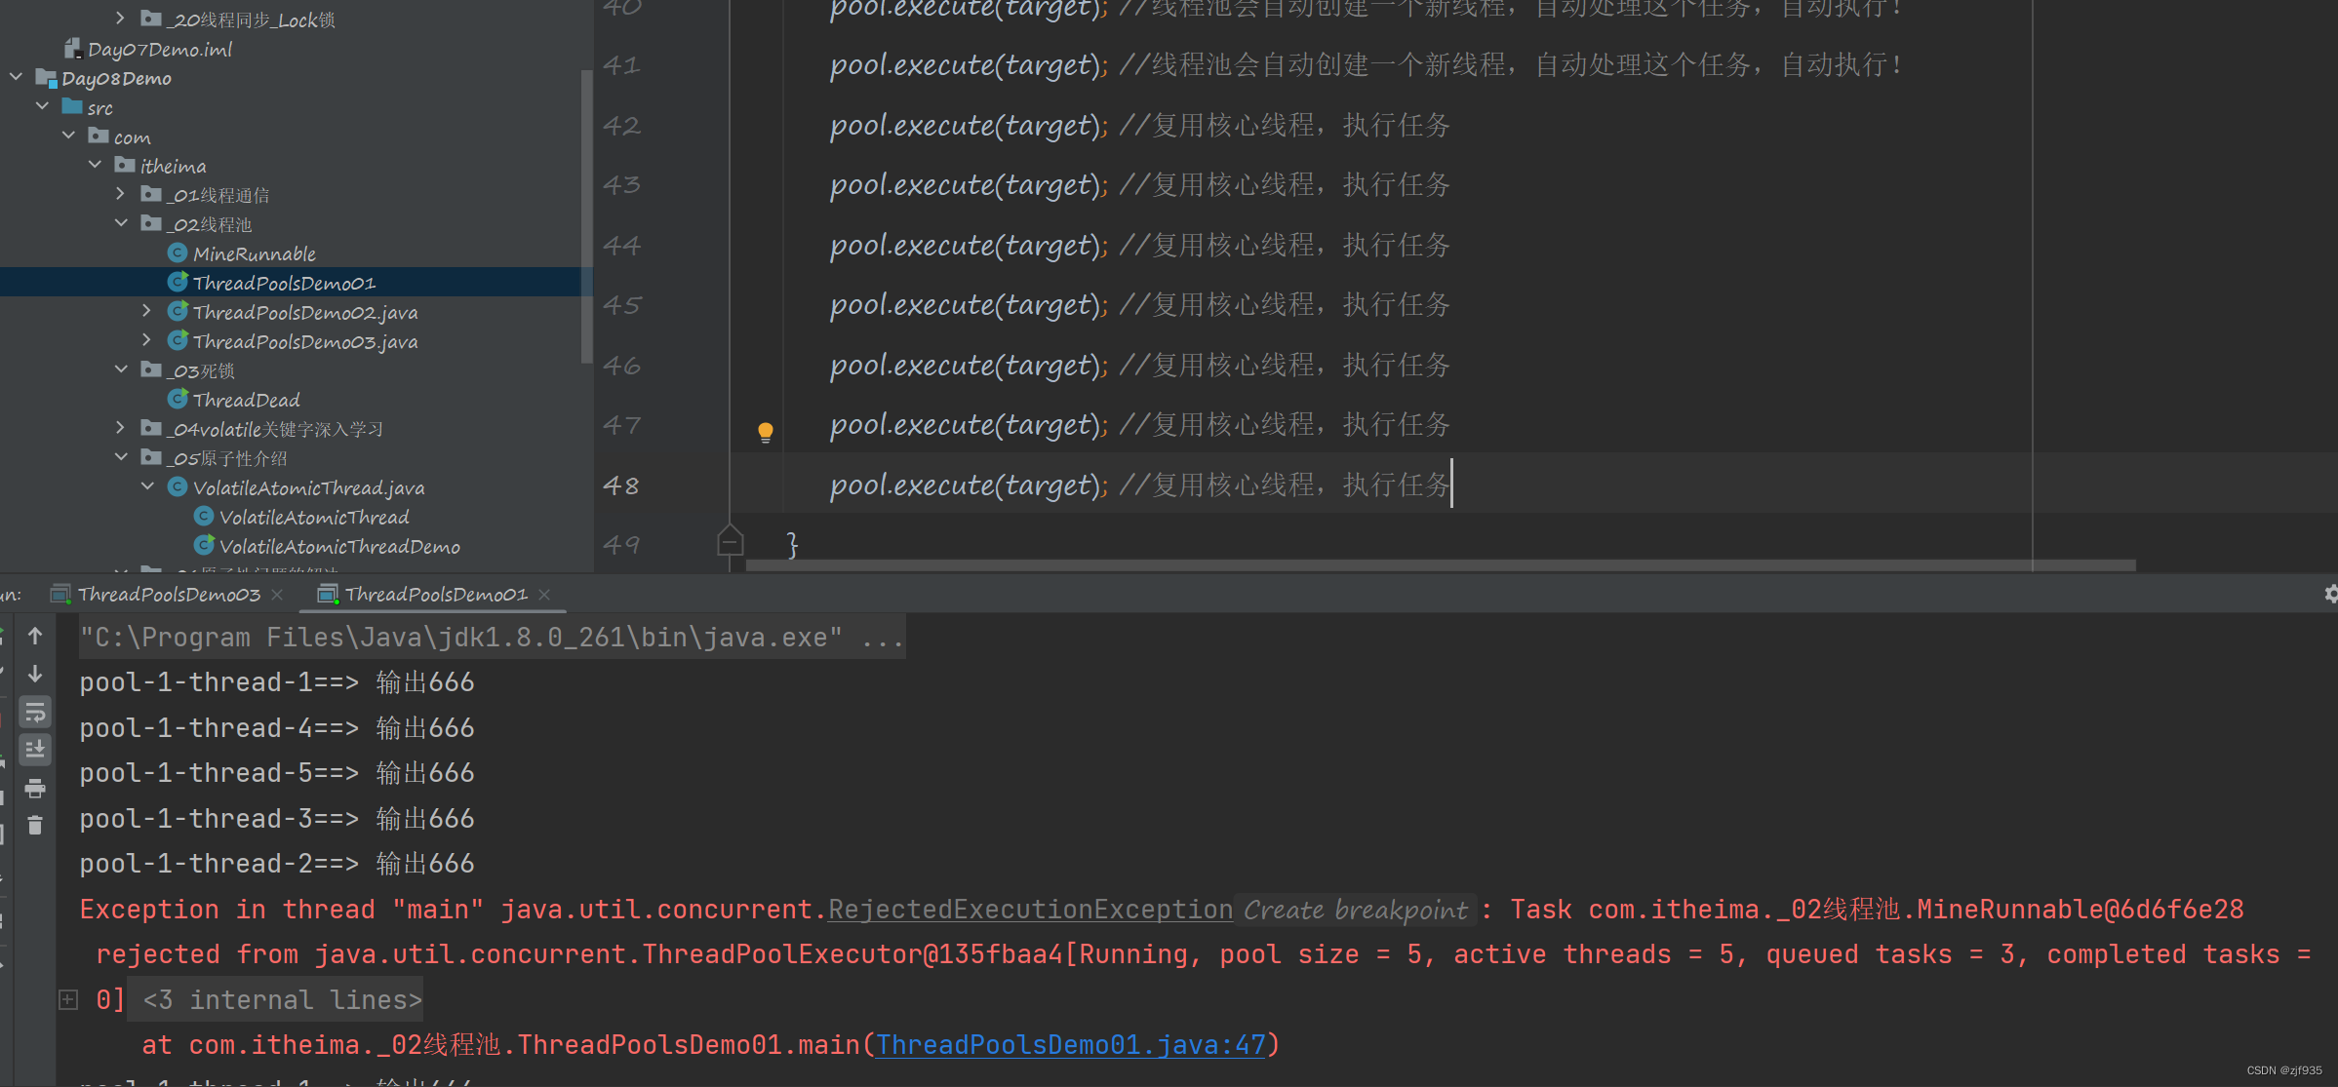Click line number 48 in the gutter
Screen dimensions: 2338x1087
(x=621, y=485)
